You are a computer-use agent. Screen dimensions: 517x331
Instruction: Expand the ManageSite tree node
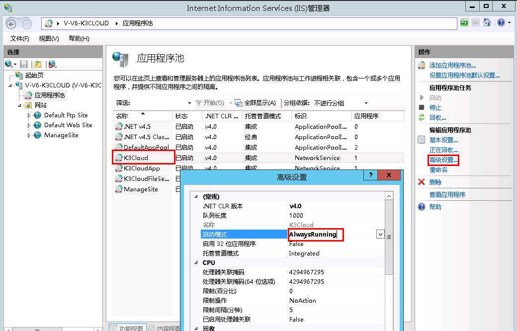click(x=29, y=135)
